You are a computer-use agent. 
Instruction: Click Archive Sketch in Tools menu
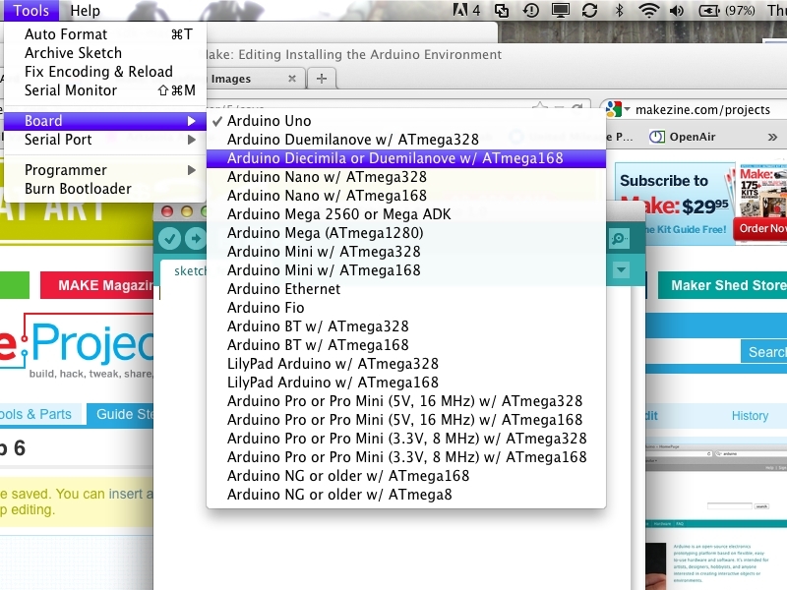(105, 53)
